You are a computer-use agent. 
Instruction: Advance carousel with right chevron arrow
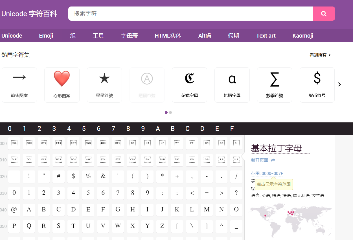339,84
